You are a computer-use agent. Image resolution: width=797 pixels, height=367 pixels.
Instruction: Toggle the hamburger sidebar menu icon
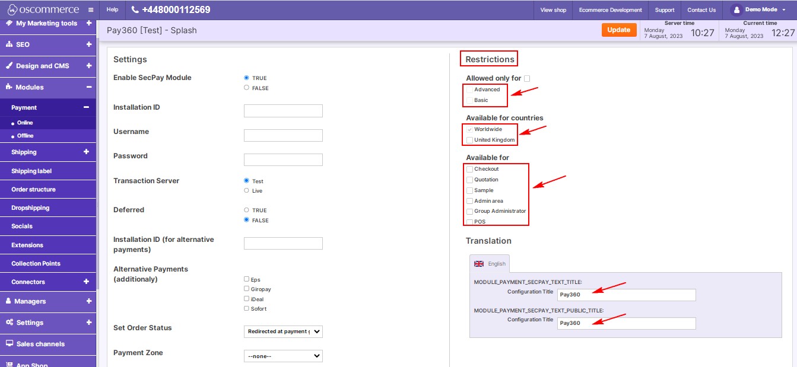(x=91, y=10)
